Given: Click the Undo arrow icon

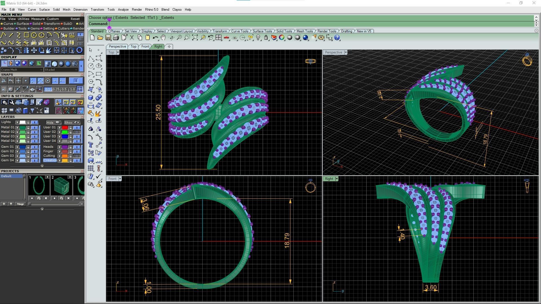Looking at the screenshot, I should pos(155,37).
